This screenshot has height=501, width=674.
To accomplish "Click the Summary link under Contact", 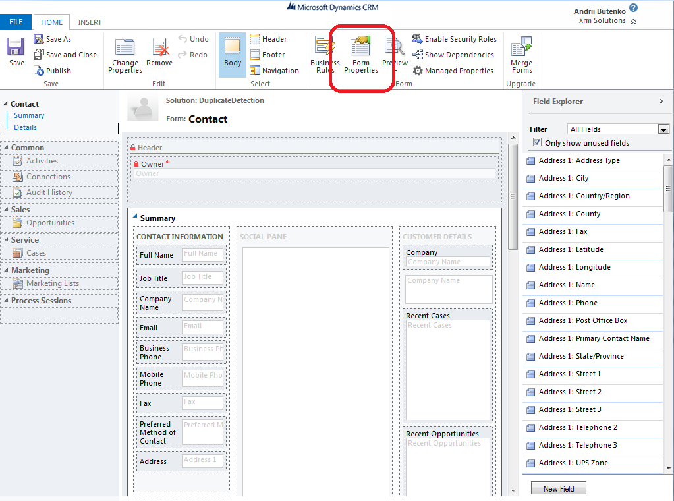I will coord(29,115).
